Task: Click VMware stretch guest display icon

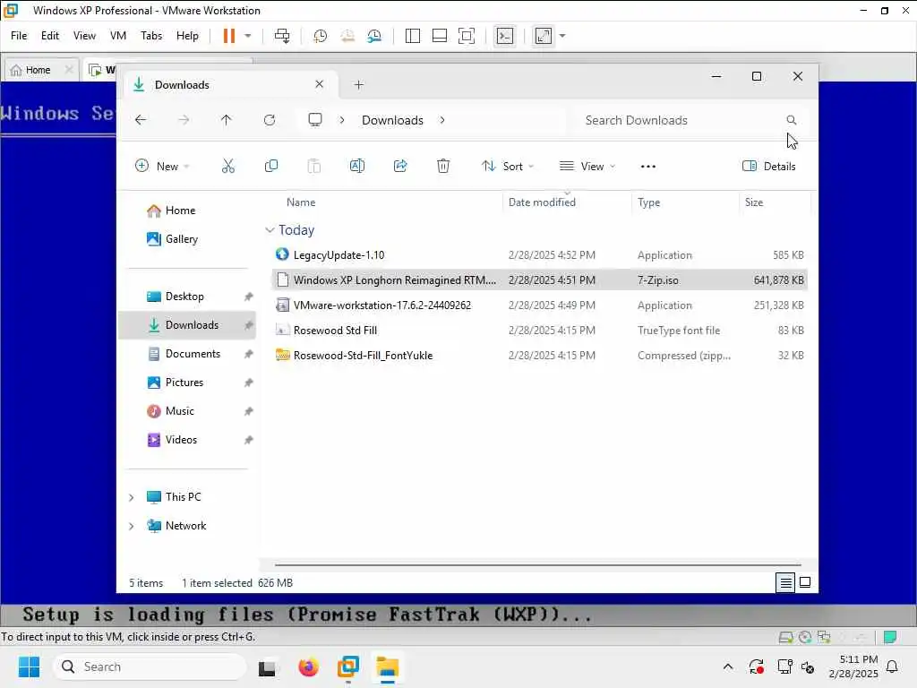Action: pyautogui.click(x=544, y=36)
